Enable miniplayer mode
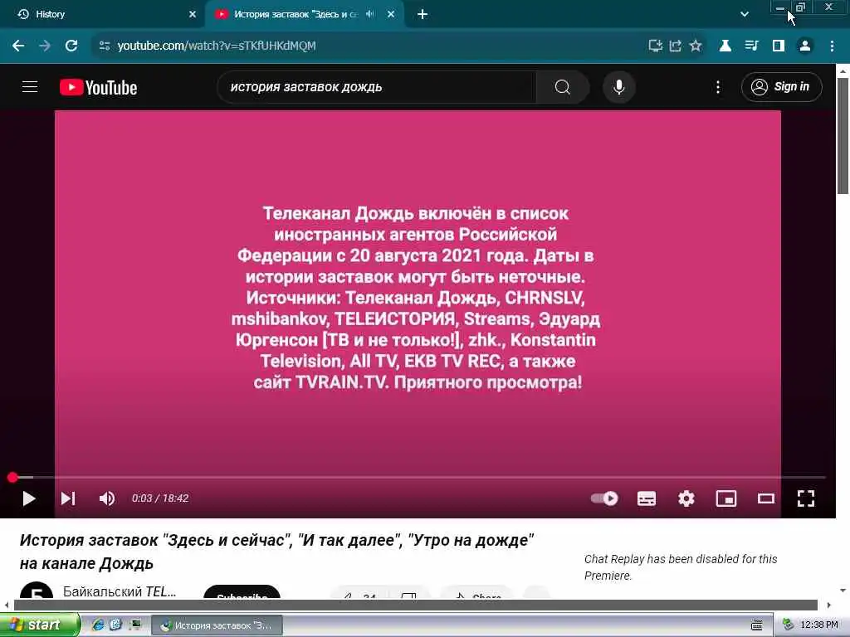This screenshot has width=850, height=637. [x=726, y=498]
